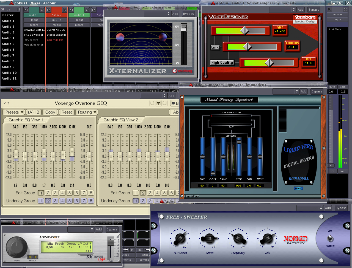This screenshot has height=268, width=352.
Task: Toggle width icon on Audio 3 strip
Action: [x=71, y=10]
